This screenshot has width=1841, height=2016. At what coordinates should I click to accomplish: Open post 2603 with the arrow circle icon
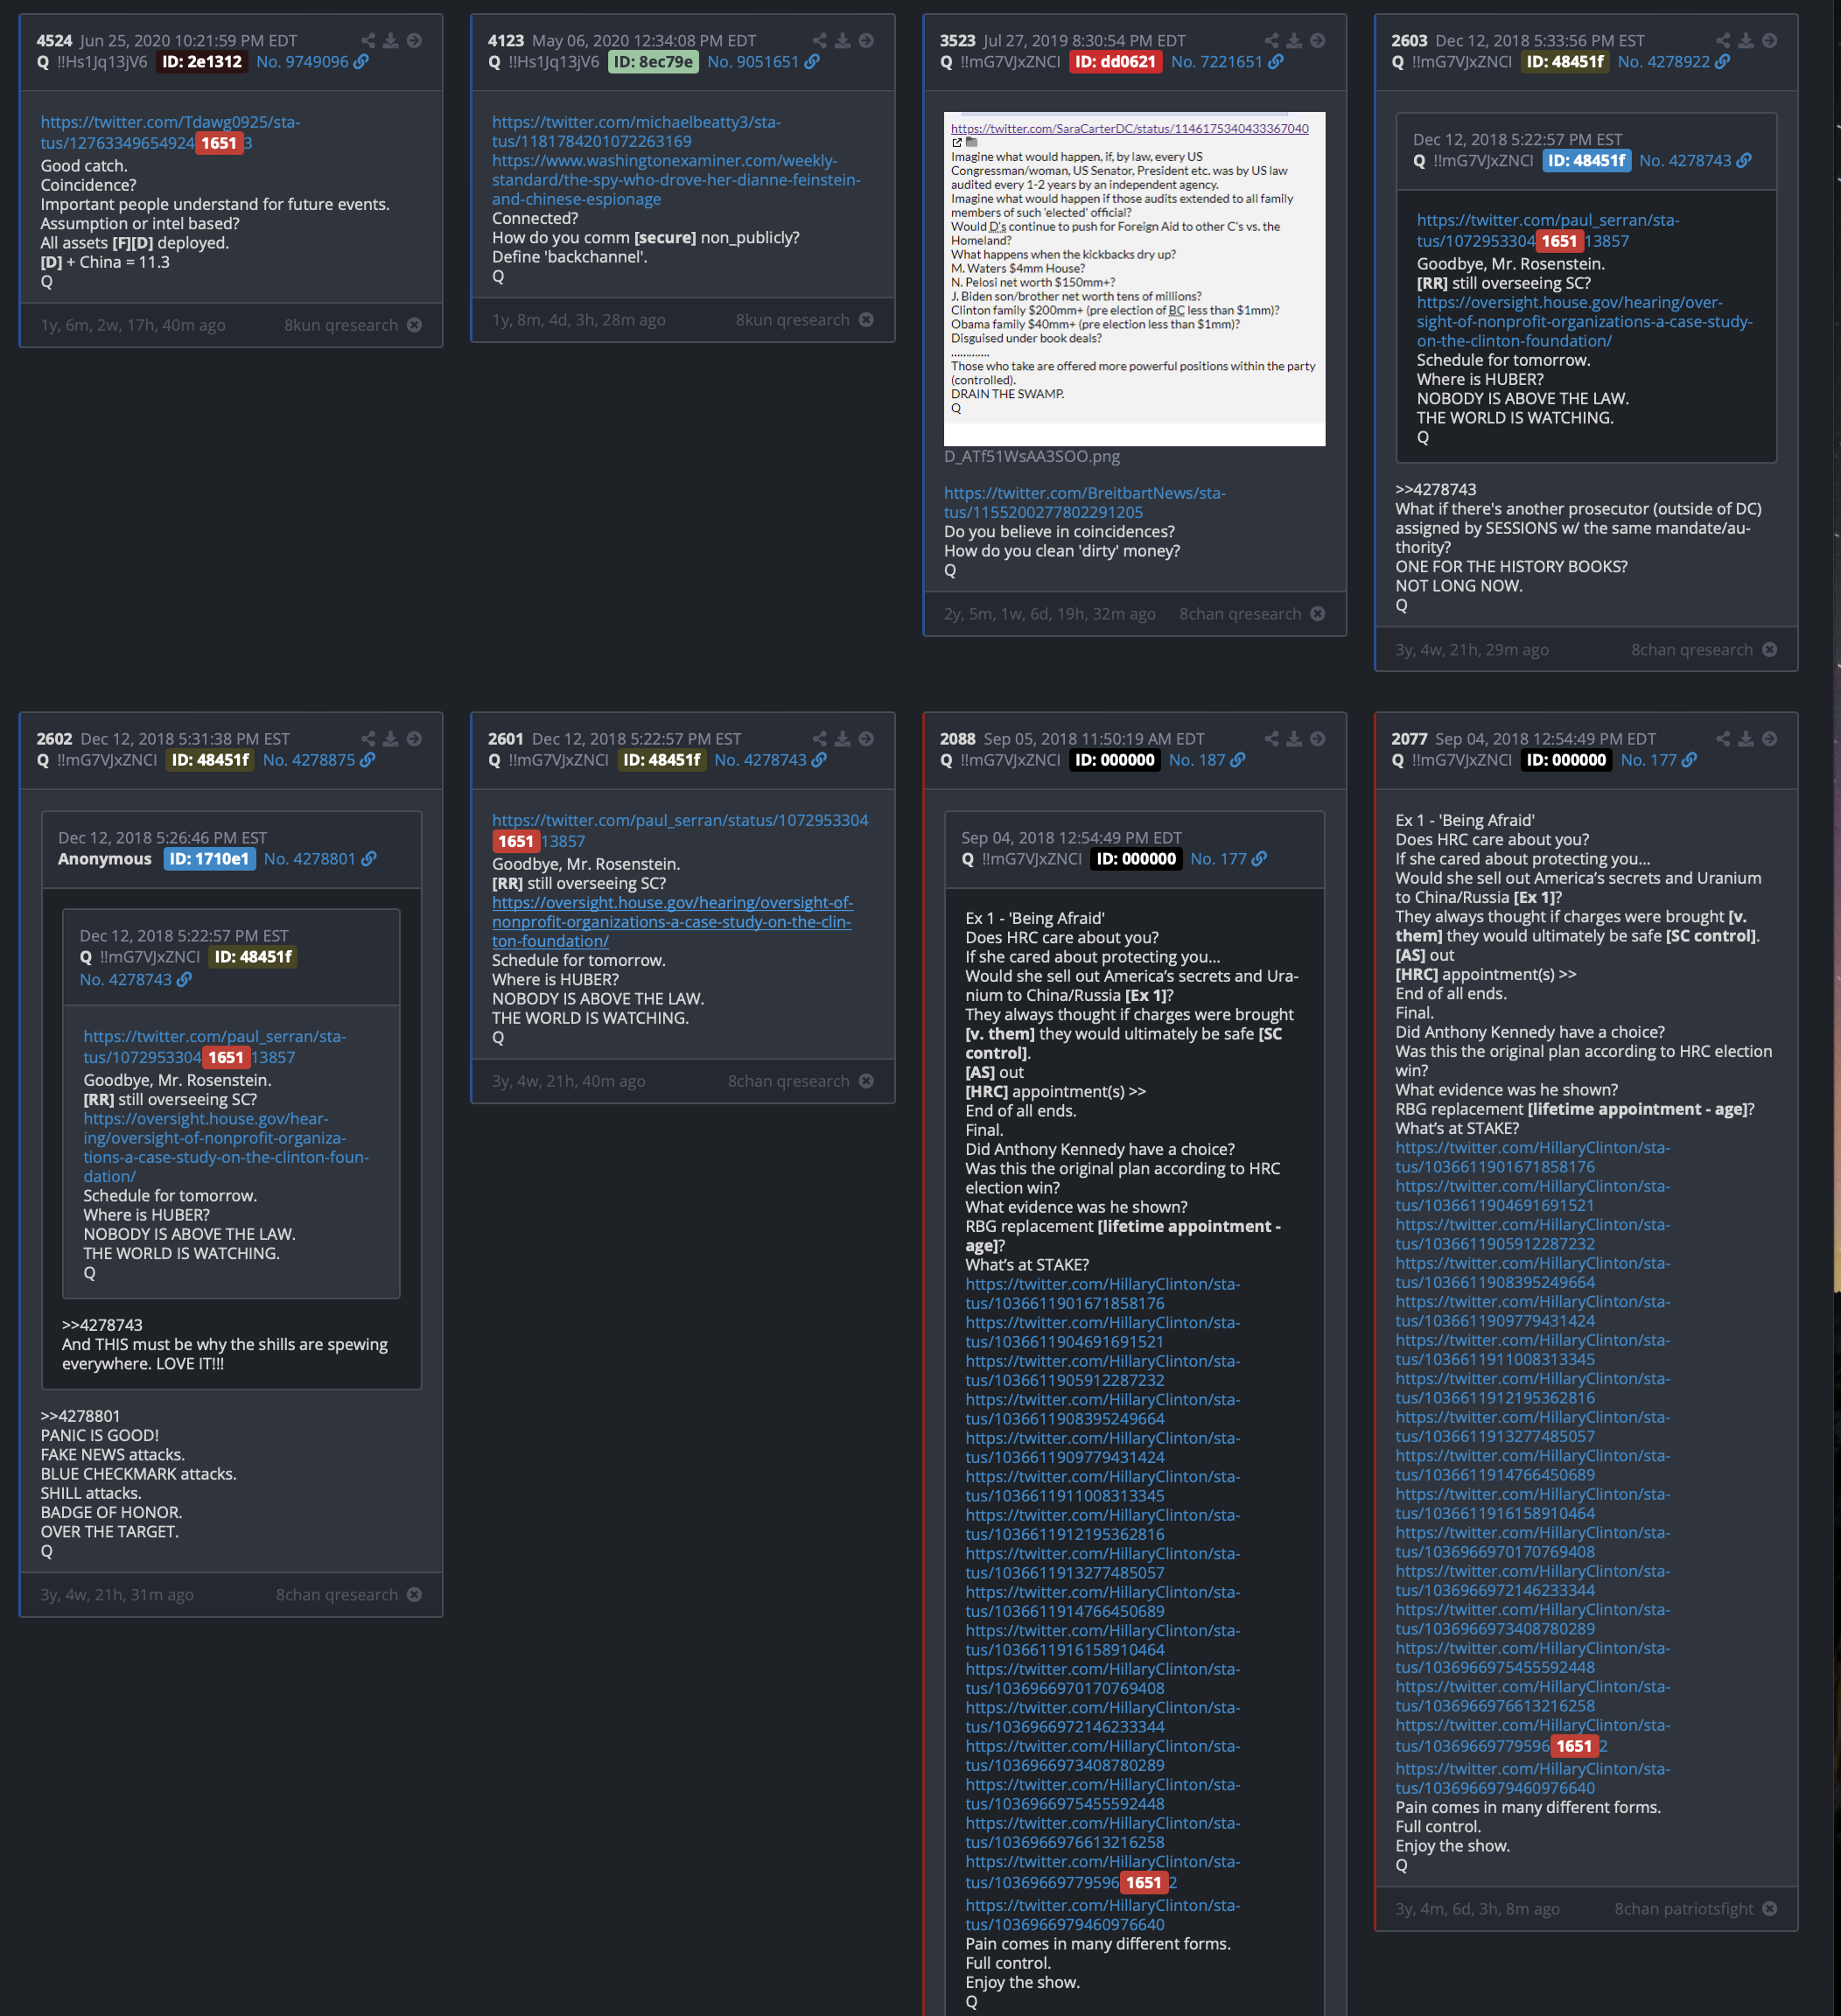(x=1770, y=41)
